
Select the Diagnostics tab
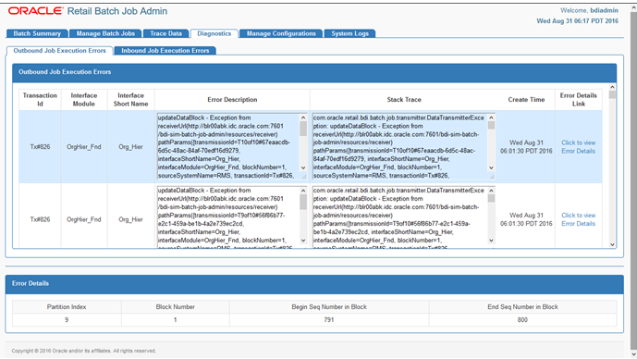coord(214,33)
